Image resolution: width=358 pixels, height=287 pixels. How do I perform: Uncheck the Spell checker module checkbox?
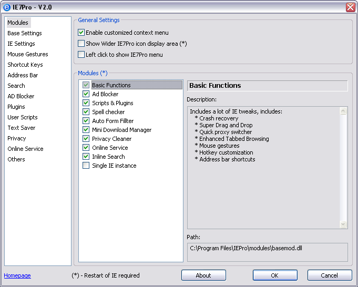tap(86, 111)
